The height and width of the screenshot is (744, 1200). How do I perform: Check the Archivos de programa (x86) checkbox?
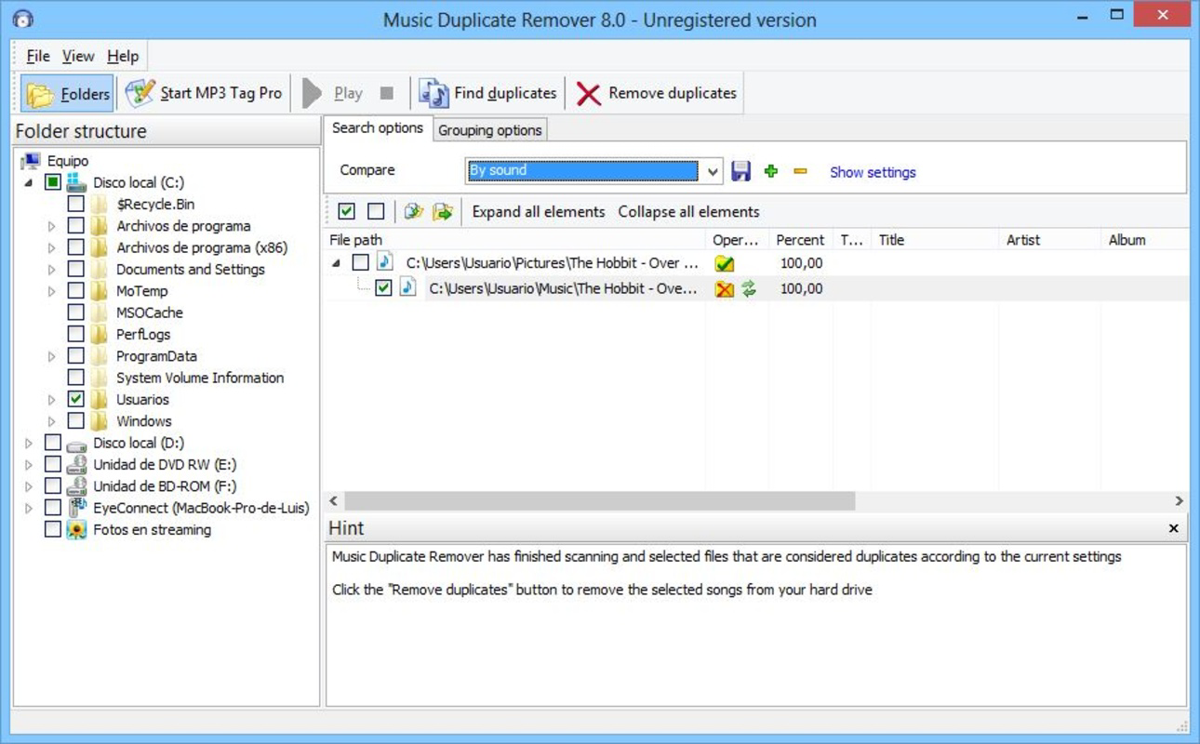pos(76,248)
